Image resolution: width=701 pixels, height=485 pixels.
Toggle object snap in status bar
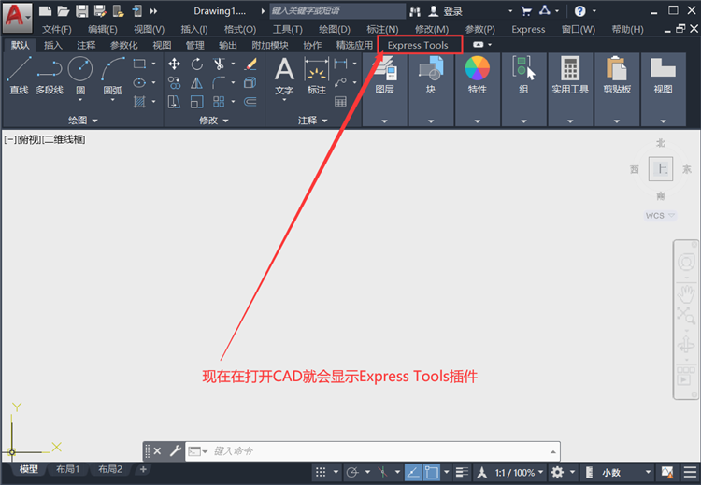coord(432,472)
